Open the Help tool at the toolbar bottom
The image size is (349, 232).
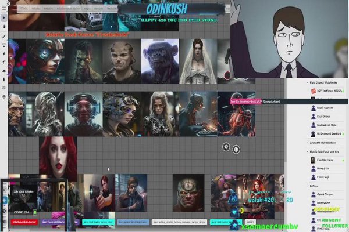pos(4,97)
